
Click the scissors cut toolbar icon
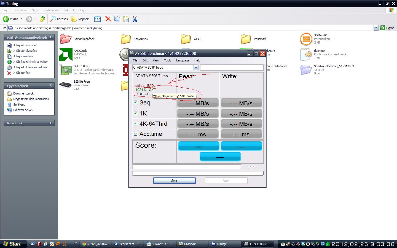135,19
